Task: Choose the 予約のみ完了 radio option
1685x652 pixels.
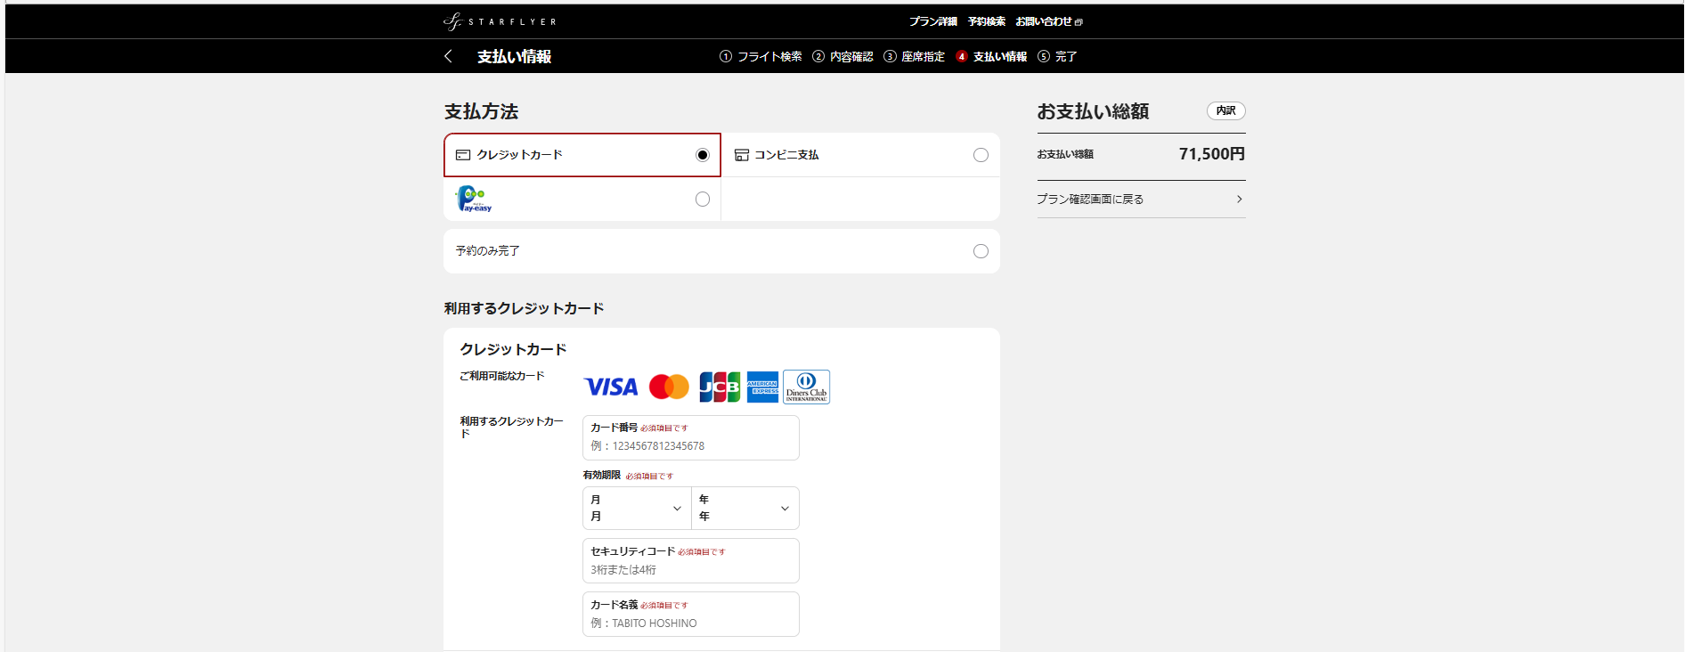Action: click(x=981, y=251)
